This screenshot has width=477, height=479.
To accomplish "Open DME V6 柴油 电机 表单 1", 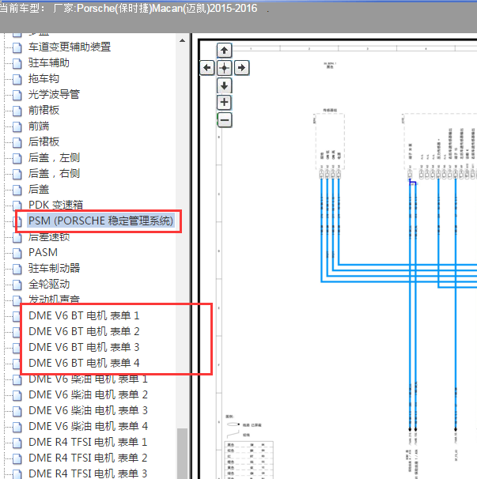I will [89, 379].
